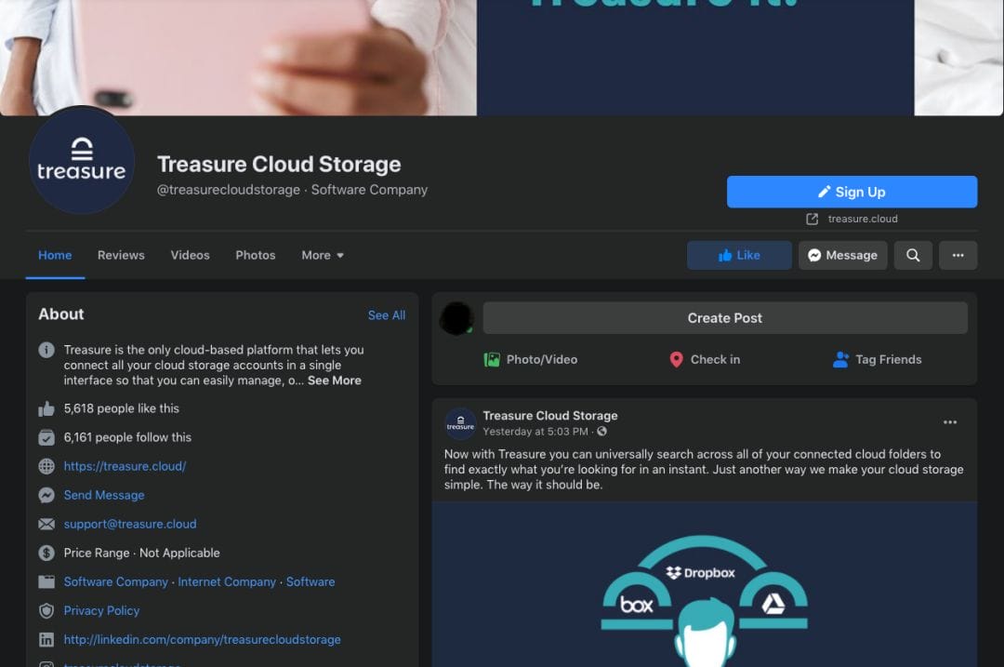Go to the Videos tab

(191, 255)
